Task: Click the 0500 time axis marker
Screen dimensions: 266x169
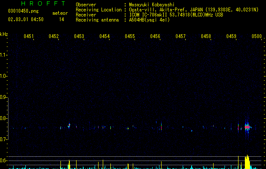Action: pyautogui.click(x=257, y=36)
